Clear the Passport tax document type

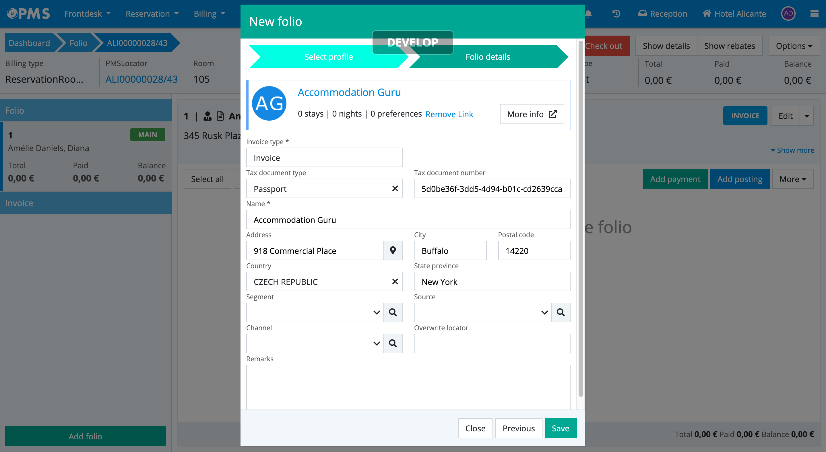pos(395,189)
